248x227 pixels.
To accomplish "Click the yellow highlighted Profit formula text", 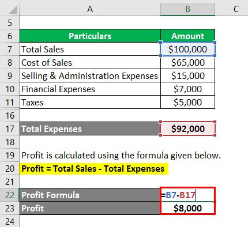I will [x=93, y=169].
